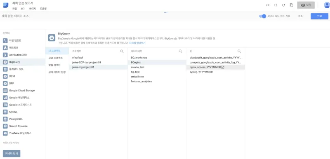Click the search icon in project column

(x=122, y=51)
